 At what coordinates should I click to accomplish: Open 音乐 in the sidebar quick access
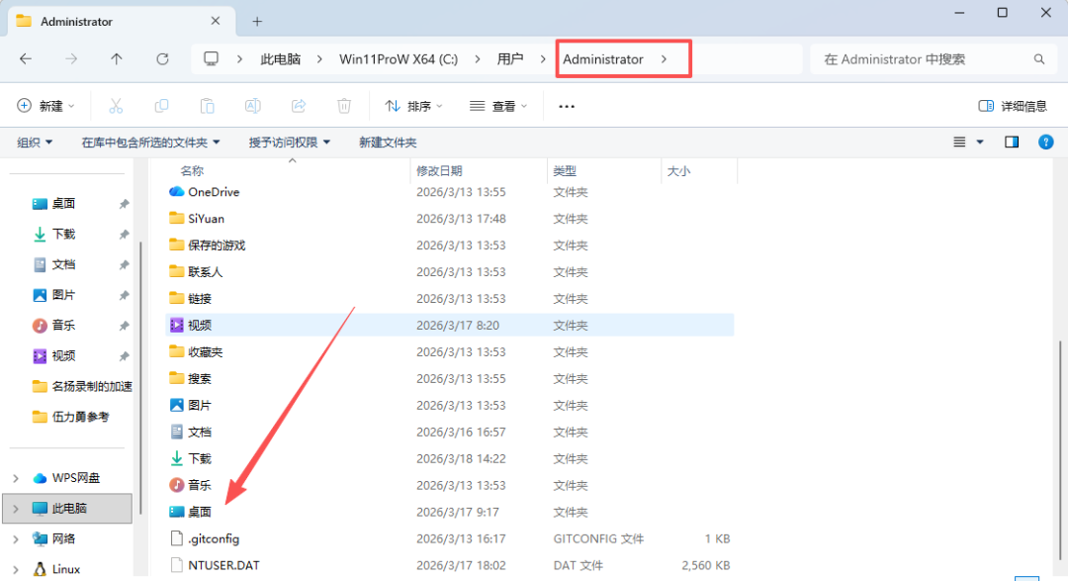(63, 326)
